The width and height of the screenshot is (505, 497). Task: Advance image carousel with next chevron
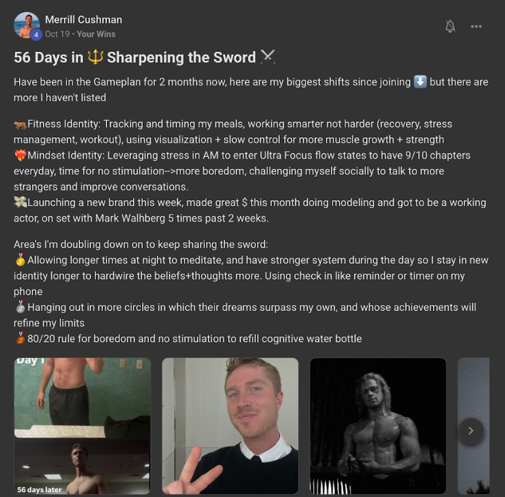point(471,430)
